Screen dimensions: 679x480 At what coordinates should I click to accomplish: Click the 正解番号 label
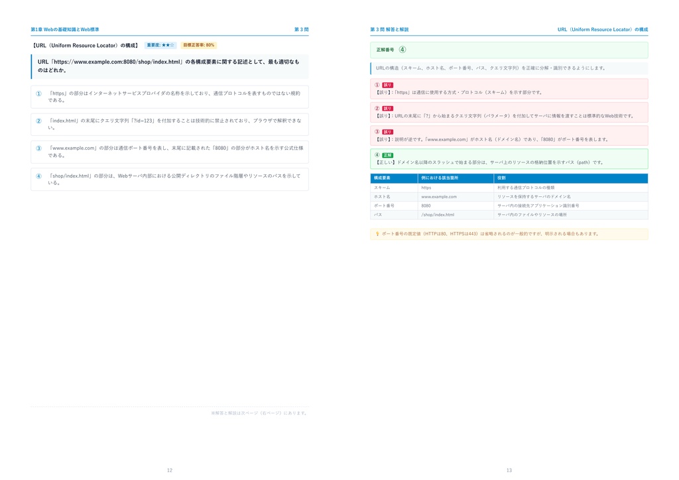click(x=385, y=50)
